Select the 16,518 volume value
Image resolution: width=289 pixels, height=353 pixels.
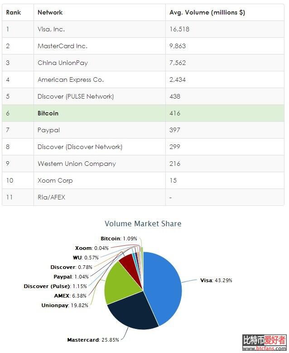click(179, 29)
